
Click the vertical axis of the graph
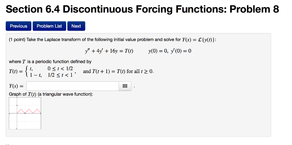pyautogui.click(x=17, y=113)
